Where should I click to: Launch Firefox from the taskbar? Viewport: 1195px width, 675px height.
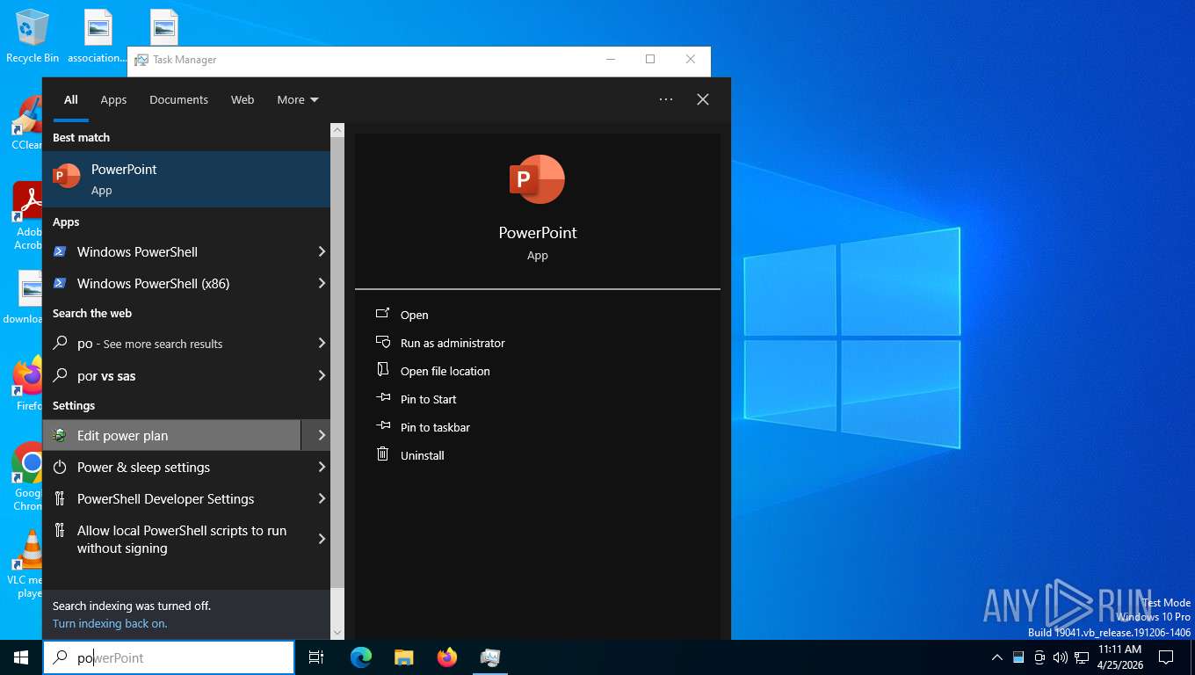[x=447, y=657]
